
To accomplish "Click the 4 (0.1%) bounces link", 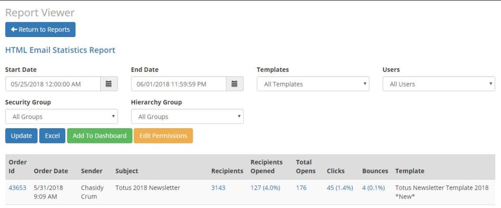I will tap(374, 188).
